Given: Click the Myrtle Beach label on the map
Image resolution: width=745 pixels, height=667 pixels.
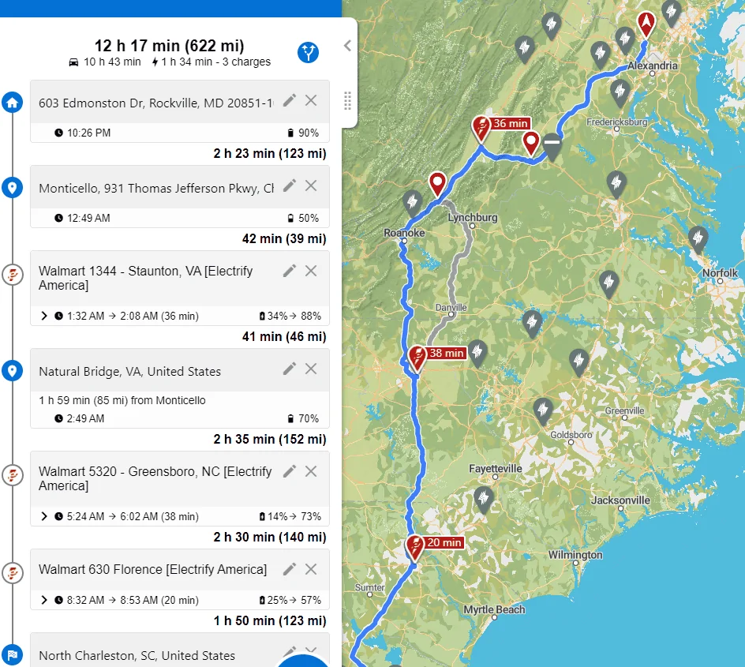Looking at the screenshot, I should click(x=494, y=609).
